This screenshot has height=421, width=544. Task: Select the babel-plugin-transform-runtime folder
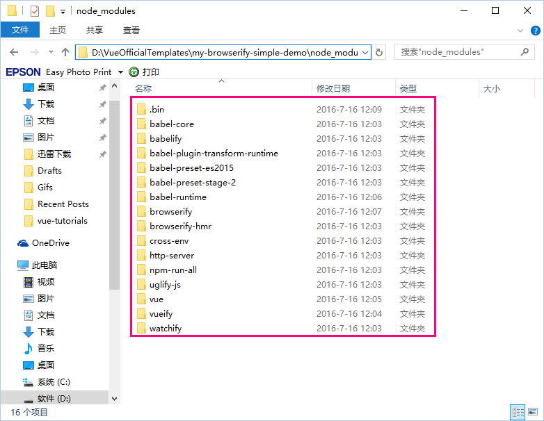click(x=214, y=153)
